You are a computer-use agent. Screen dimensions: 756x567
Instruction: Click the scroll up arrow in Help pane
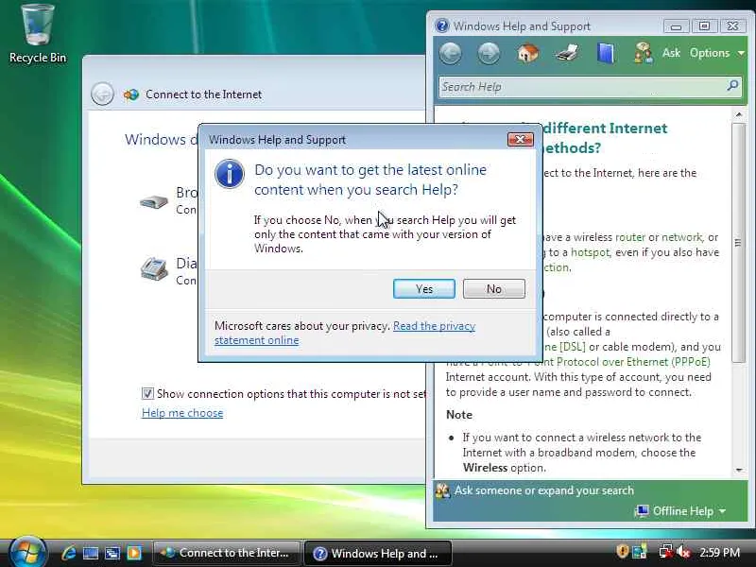(x=739, y=114)
